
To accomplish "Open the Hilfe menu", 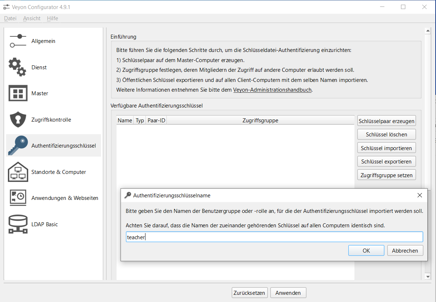I will click(52, 18).
